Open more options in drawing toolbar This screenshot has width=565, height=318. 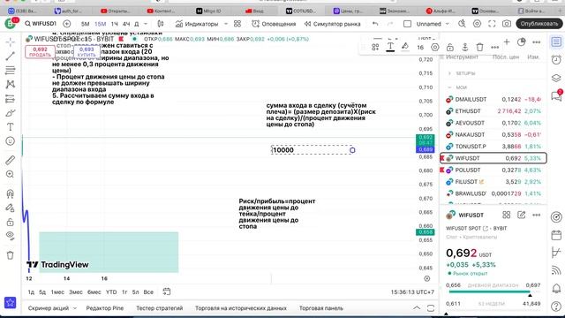click(x=494, y=47)
